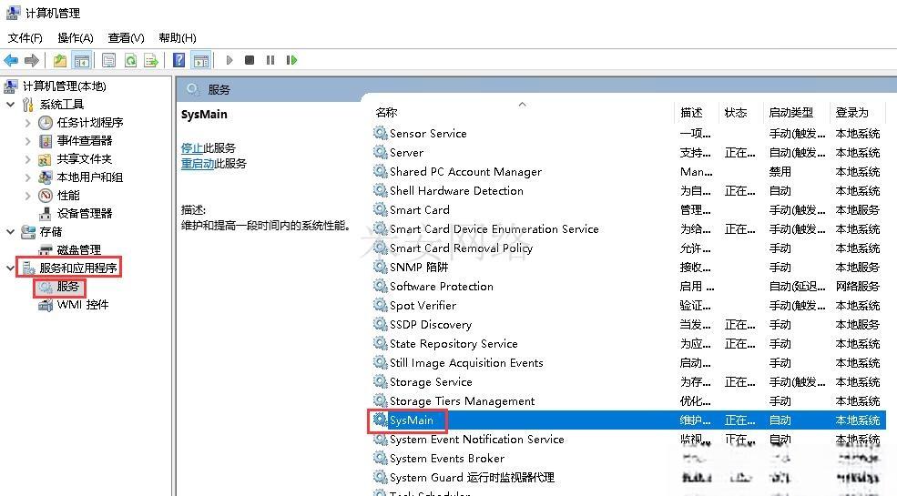
Task: Click the Forward arrow in toolbar
Action: tap(32, 60)
